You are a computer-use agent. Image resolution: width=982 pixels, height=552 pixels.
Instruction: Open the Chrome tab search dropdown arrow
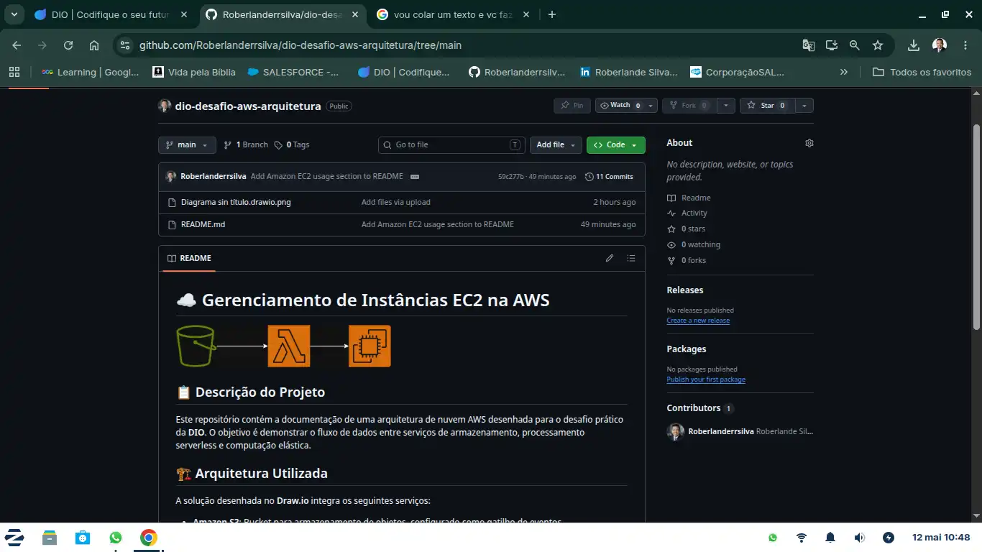(14, 14)
